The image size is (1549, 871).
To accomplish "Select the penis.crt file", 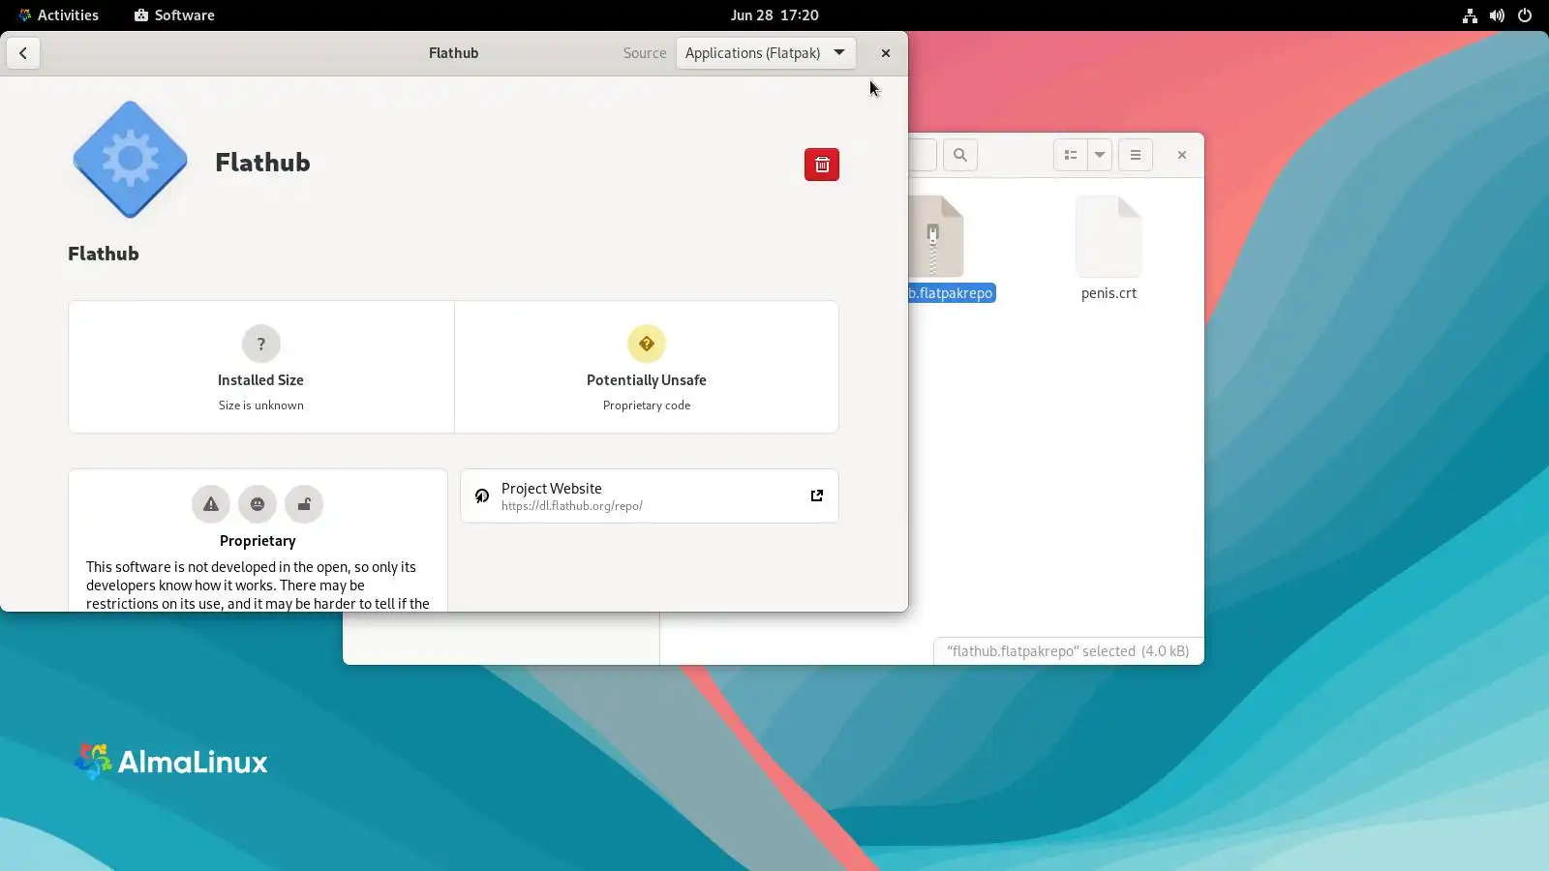I will point(1109,250).
